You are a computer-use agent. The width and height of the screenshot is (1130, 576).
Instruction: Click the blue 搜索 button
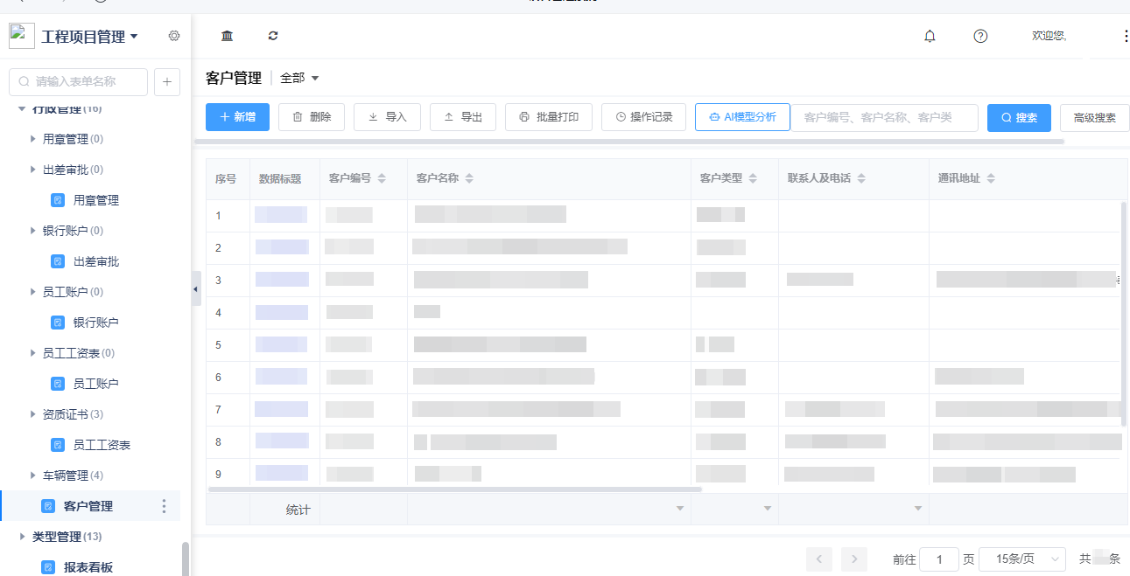pyautogui.click(x=1019, y=118)
